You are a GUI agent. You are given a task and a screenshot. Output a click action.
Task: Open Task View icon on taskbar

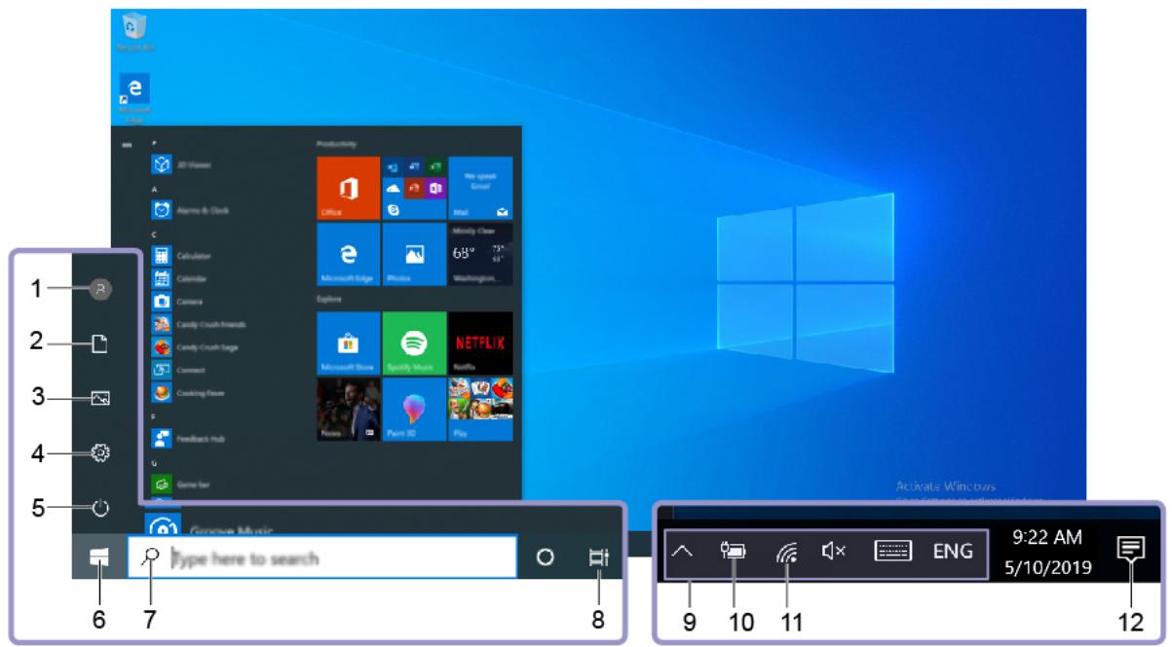[x=599, y=557]
